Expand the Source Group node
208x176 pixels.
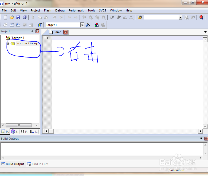[x=8, y=44]
